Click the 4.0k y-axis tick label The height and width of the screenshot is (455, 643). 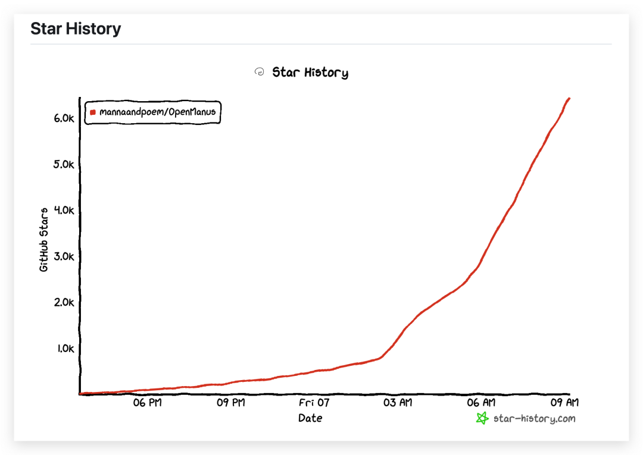click(x=64, y=210)
